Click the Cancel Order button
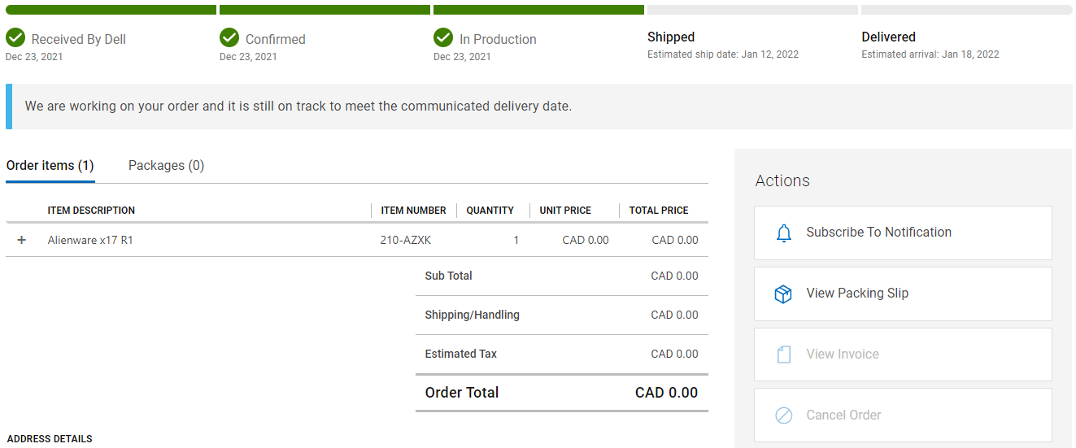This screenshot has height=448, width=1076. (x=903, y=415)
